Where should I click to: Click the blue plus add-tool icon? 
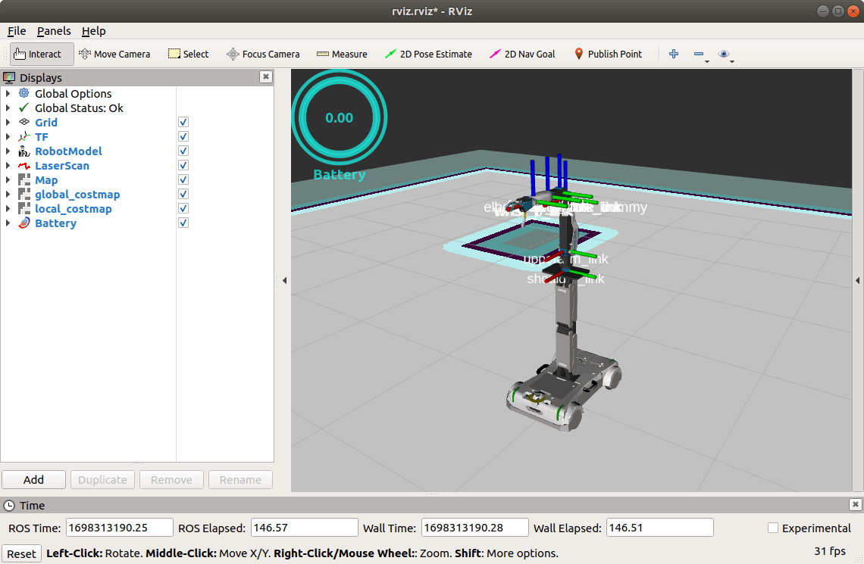pyautogui.click(x=673, y=54)
